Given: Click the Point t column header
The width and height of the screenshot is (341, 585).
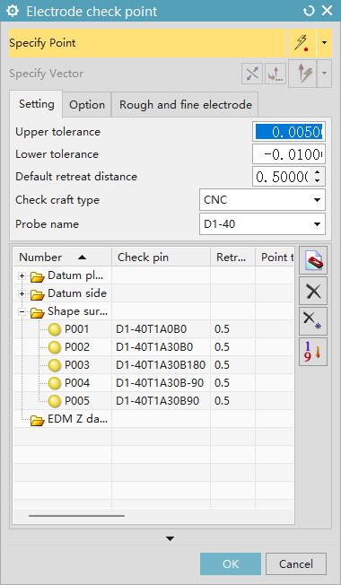Looking at the screenshot, I should [x=275, y=257].
